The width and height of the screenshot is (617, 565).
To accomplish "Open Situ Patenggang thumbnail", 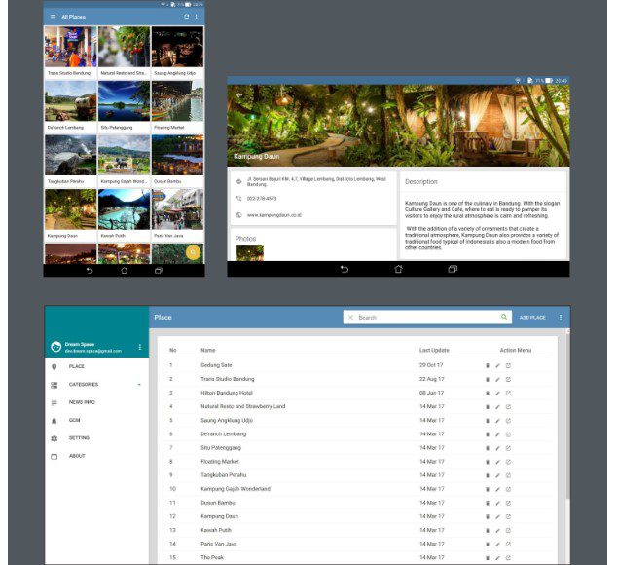I will pyautogui.click(x=124, y=101).
